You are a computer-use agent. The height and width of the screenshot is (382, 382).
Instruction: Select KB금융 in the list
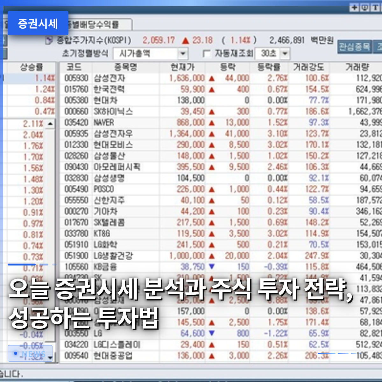coord(105,267)
